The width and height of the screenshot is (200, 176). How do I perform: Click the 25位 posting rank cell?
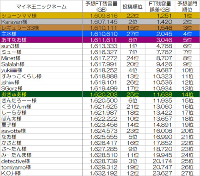click(x=133, y=94)
